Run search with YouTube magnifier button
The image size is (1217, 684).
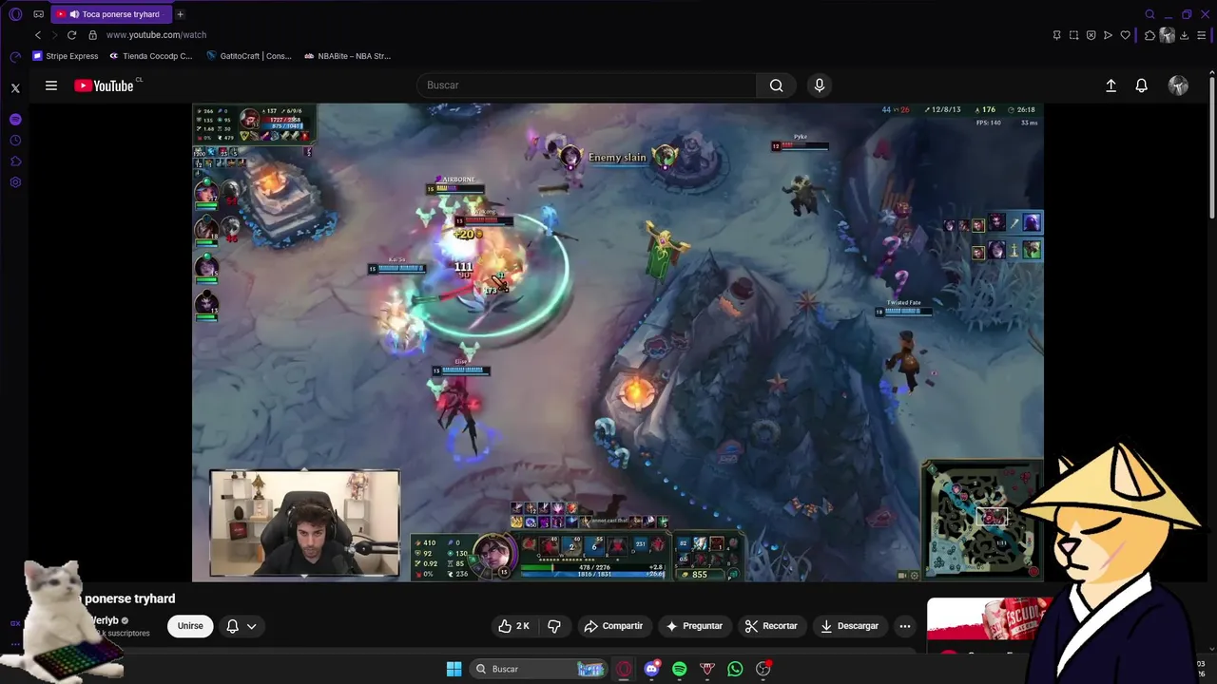[777, 85]
